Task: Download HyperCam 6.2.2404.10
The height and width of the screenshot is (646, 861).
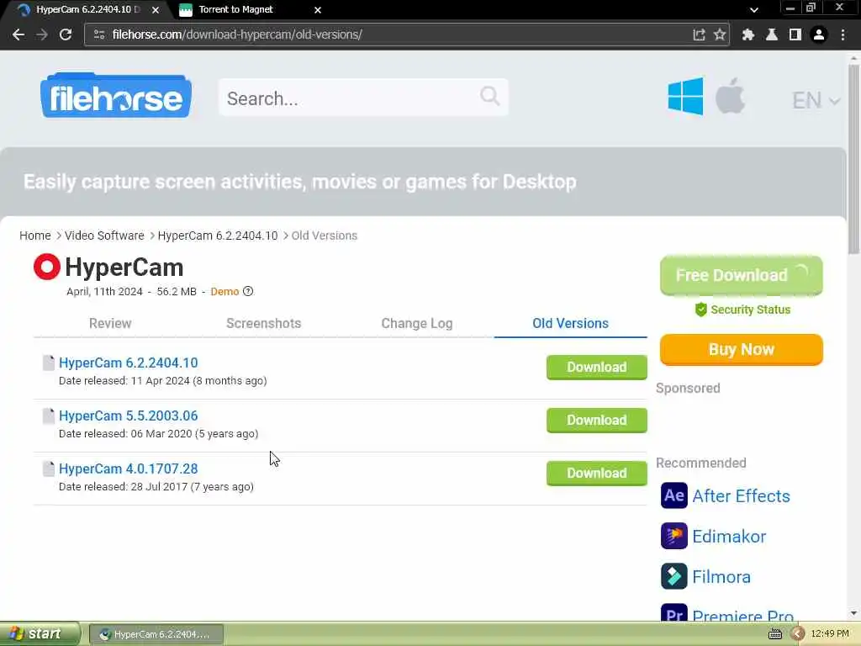Action: pos(596,367)
